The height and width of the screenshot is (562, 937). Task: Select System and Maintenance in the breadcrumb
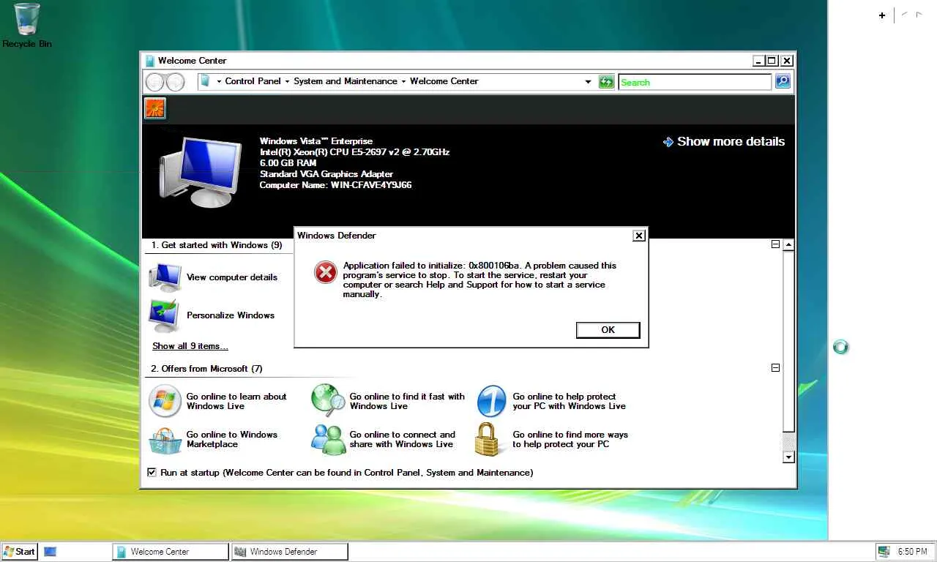point(346,81)
